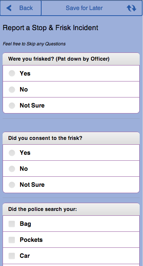The image size is (143, 266).
Task: Go back using the Back button label
Action: 26,8
